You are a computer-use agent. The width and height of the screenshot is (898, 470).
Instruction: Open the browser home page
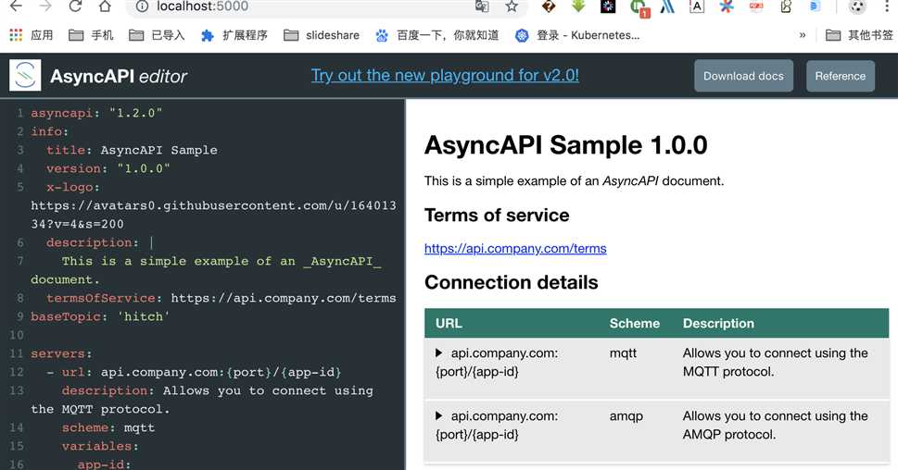click(105, 6)
